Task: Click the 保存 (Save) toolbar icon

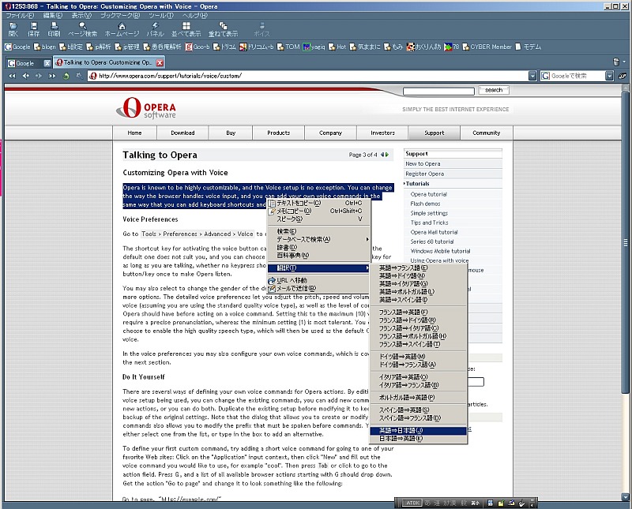Action: pyautogui.click(x=33, y=29)
